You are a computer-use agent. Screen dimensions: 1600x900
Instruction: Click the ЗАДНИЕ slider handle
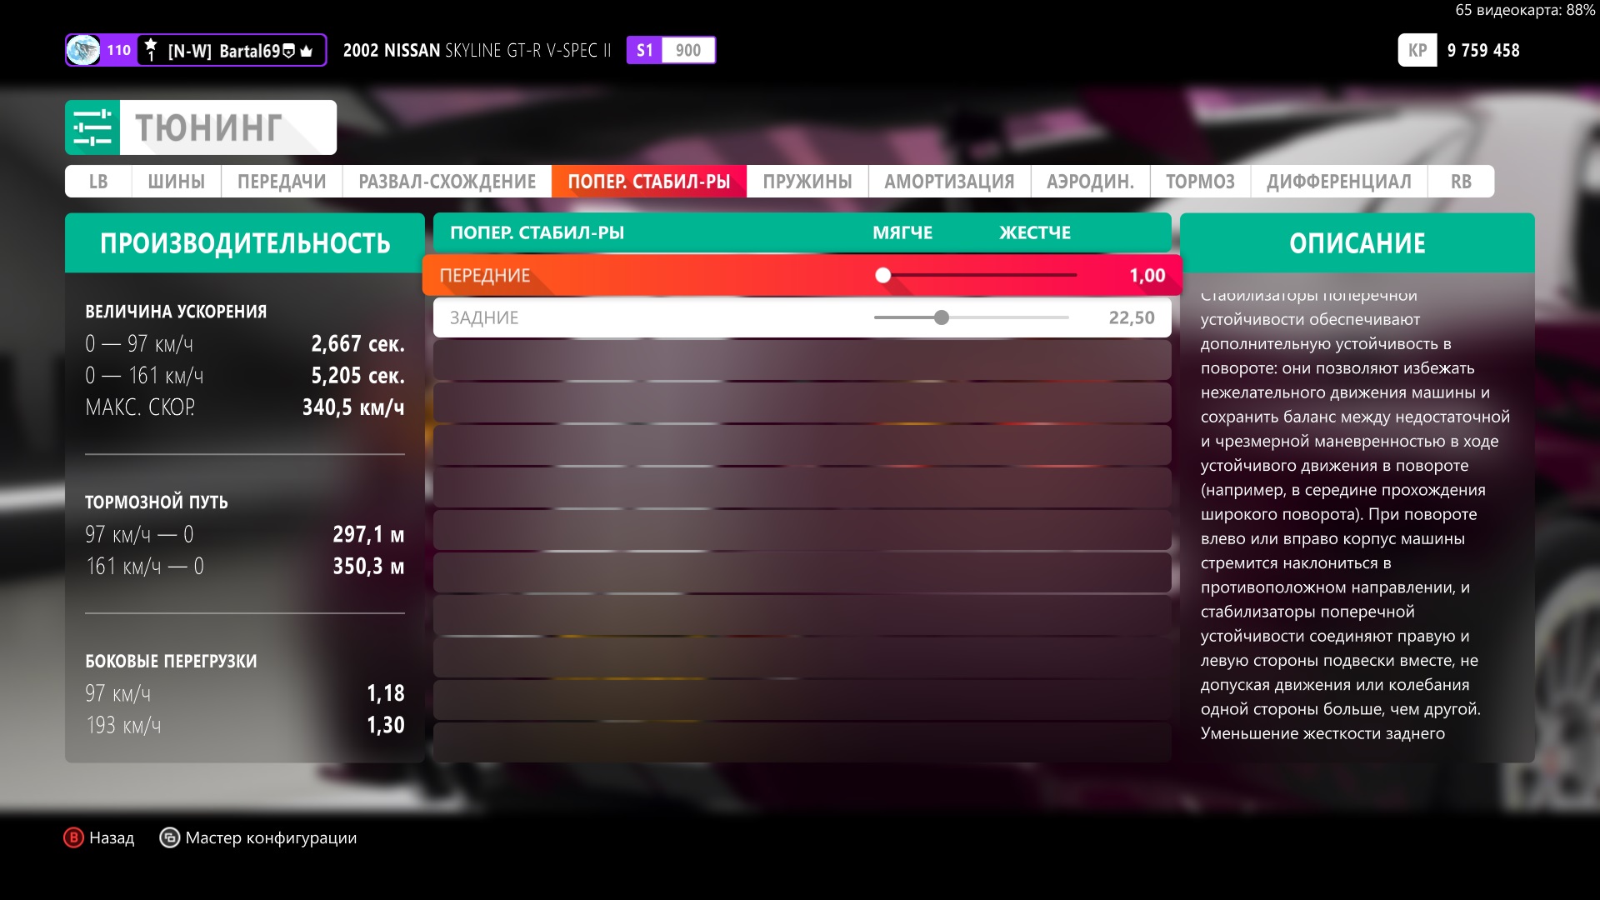click(942, 317)
